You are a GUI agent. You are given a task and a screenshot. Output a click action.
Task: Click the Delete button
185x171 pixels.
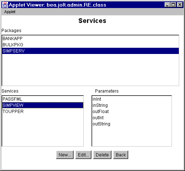point(102,155)
